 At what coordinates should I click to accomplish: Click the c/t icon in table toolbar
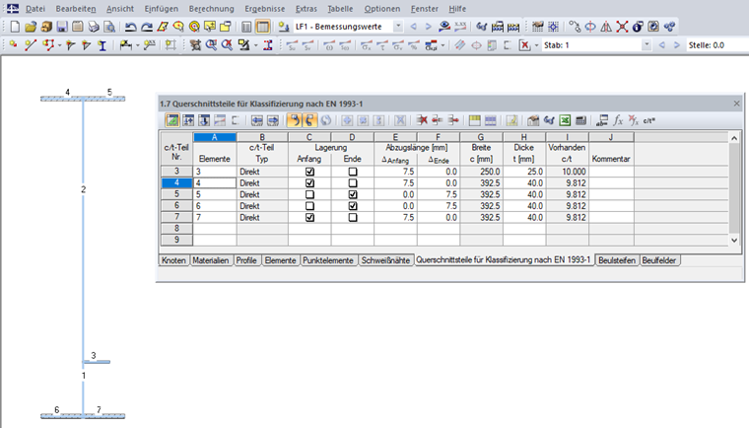point(648,120)
